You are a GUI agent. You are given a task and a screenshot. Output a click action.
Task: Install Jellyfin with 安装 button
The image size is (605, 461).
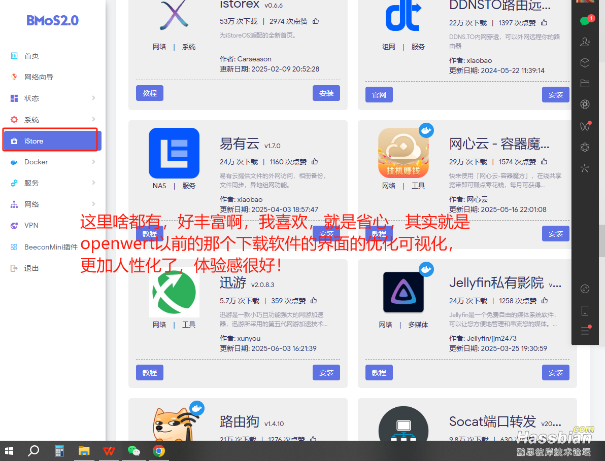(556, 373)
